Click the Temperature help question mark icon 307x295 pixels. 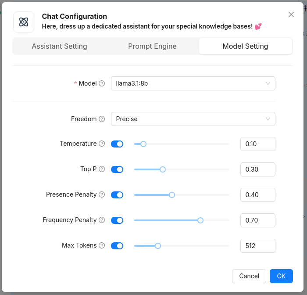(102, 144)
